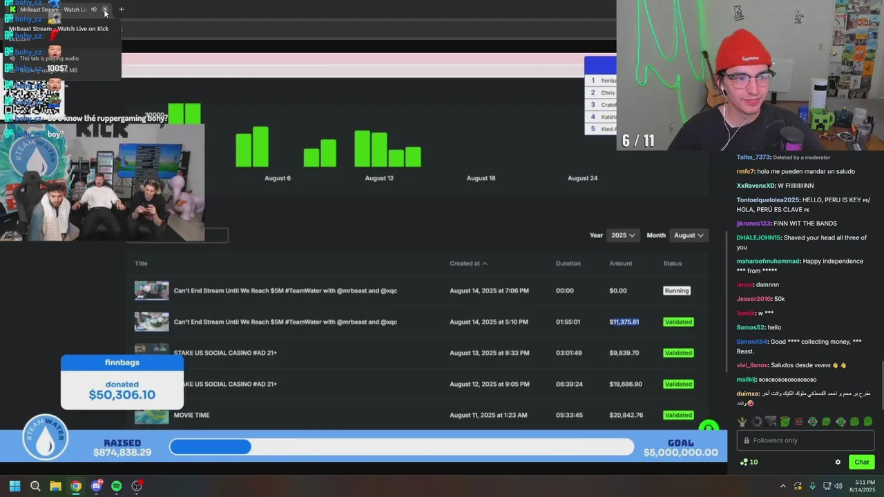Show hidden system tray icons
The width and height of the screenshot is (884, 497).
click(x=783, y=486)
